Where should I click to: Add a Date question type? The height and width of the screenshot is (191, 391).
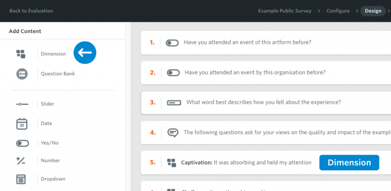[46, 124]
